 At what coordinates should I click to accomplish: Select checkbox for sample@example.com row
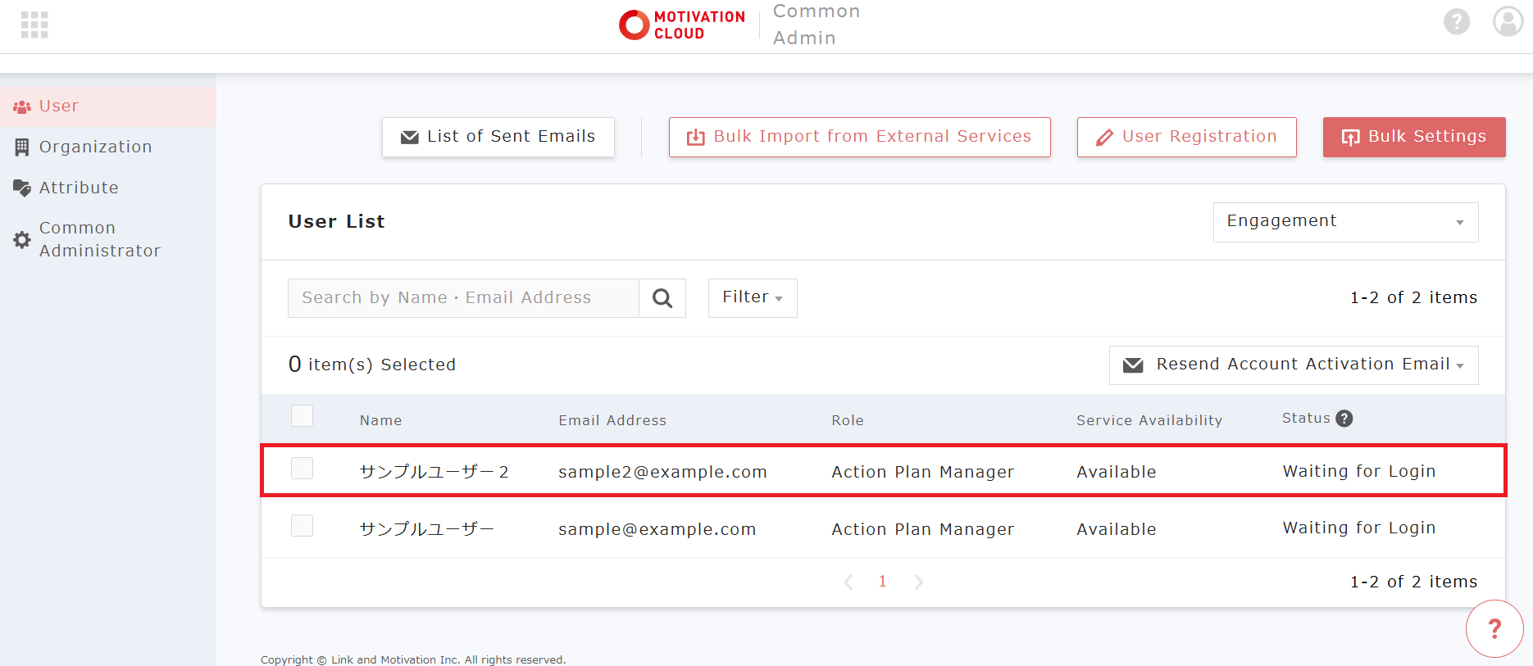coord(302,526)
